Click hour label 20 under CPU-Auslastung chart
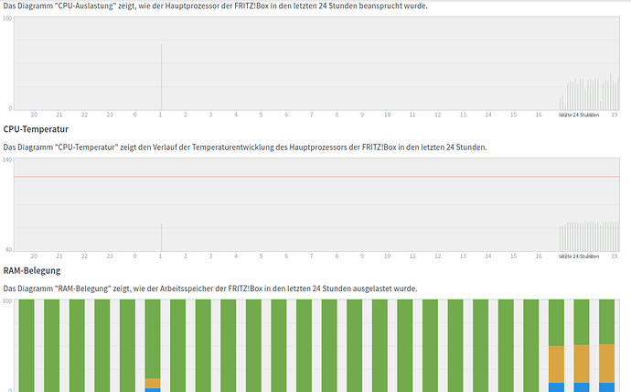The height and width of the screenshot is (392, 631). [x=34, y=114]
